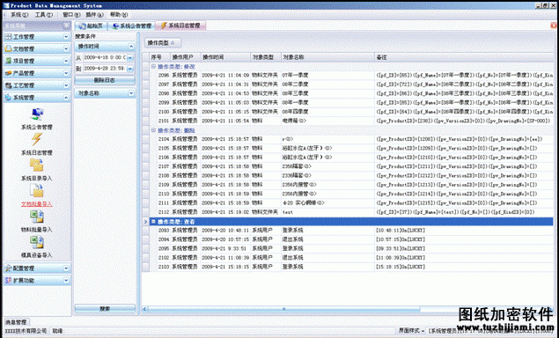Image resolution: width=559 pixels, height=338 pixels.
Task: Collapse the 操作时间 search condition panel
Action: coord(131,47)
